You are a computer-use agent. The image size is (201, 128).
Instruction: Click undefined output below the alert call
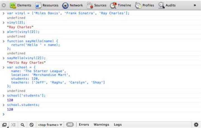pyautogui.click(x=16, y=36)
